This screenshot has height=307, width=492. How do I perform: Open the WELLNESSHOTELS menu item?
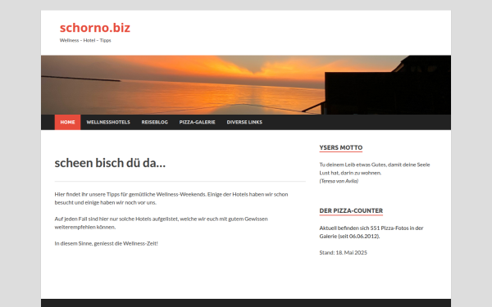coord(108,122)
